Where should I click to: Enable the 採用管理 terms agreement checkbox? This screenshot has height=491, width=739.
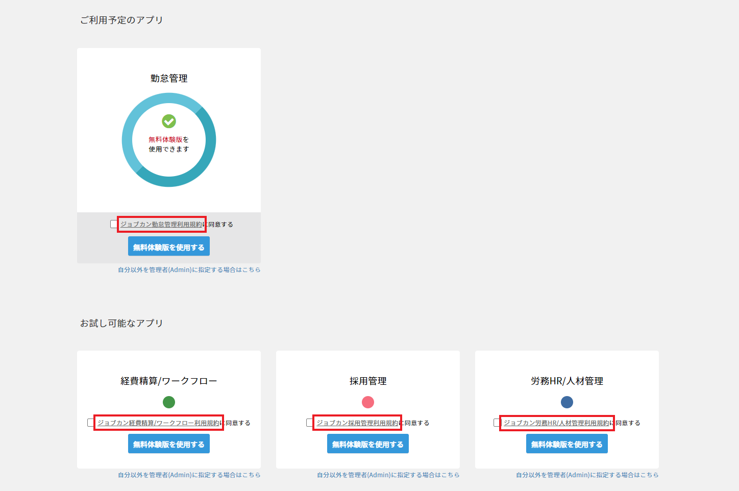[310, 423]
